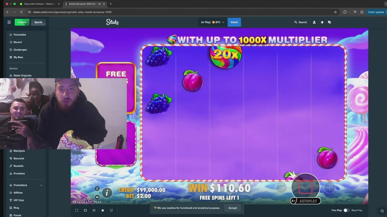Open the slot game settings menu
Screen dimensions: 387x217
(x=97, y=189)
